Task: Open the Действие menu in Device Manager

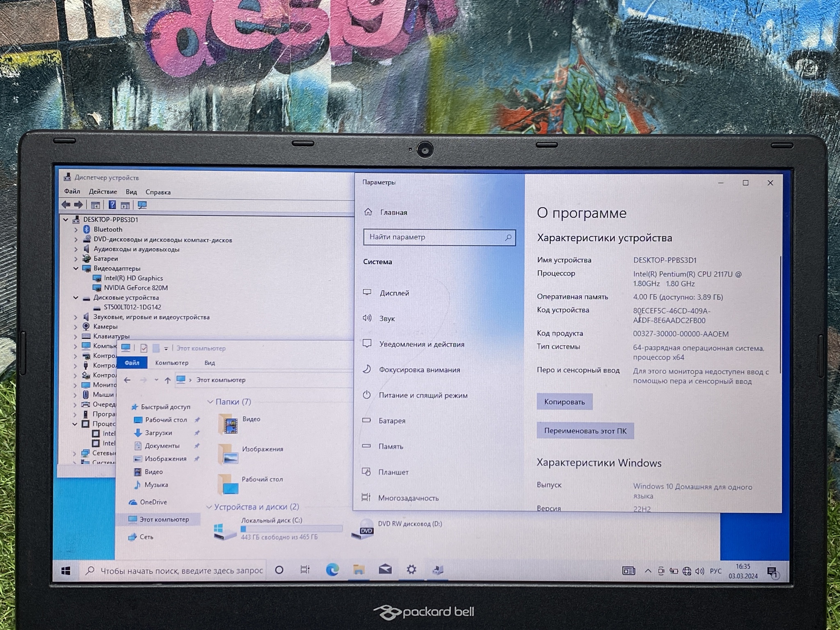Action: (x=103, y=192)
